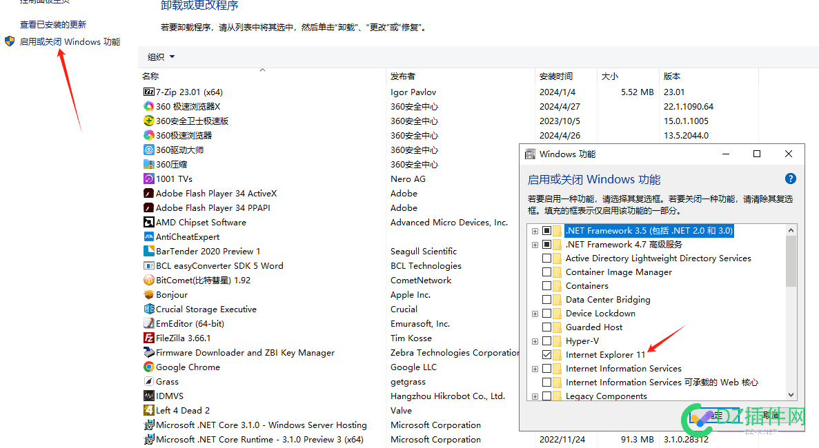Open help in the Windows 功能 dialog
This screenshot has height=448, width=819.
[x=791, y=179]
